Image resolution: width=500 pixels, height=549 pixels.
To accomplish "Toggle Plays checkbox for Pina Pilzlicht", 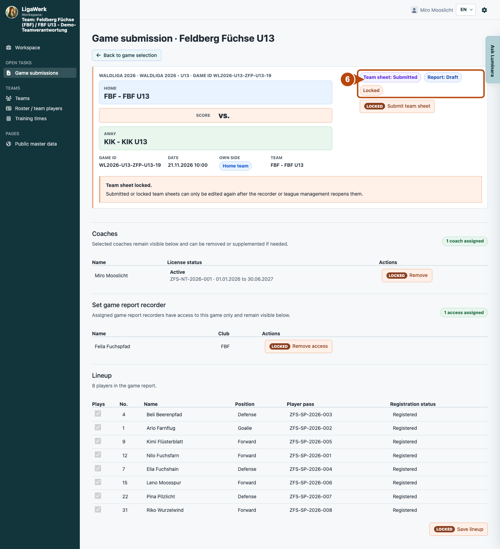I will (98, 496).
